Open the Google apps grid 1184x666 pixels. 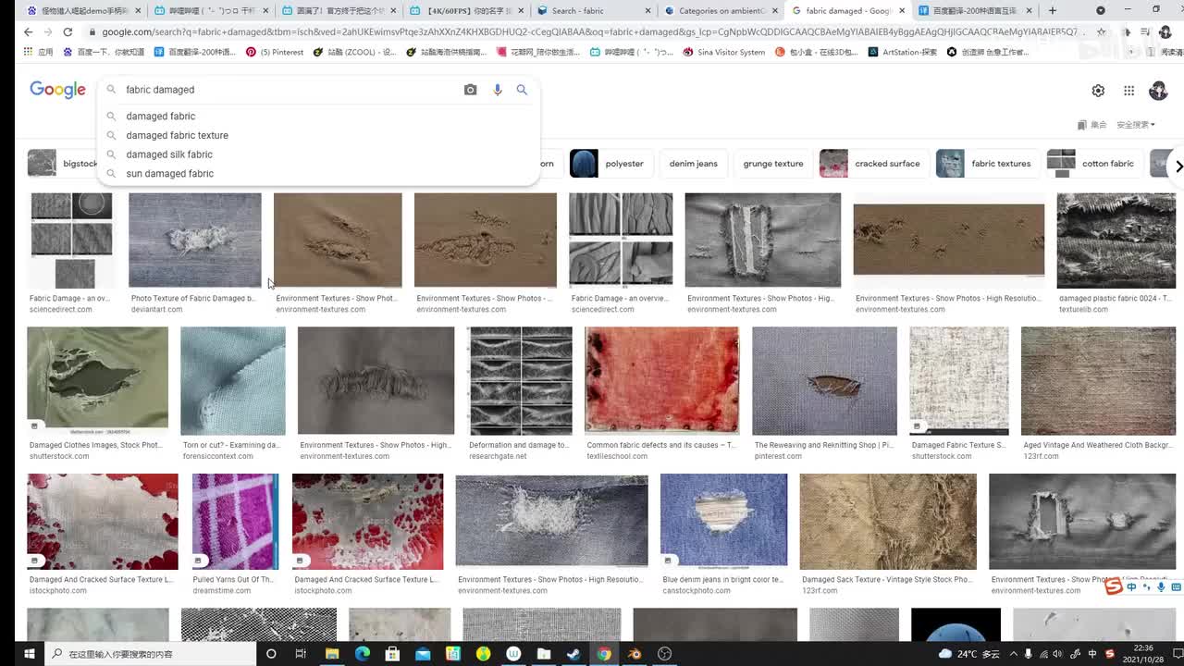point(1128,91)
